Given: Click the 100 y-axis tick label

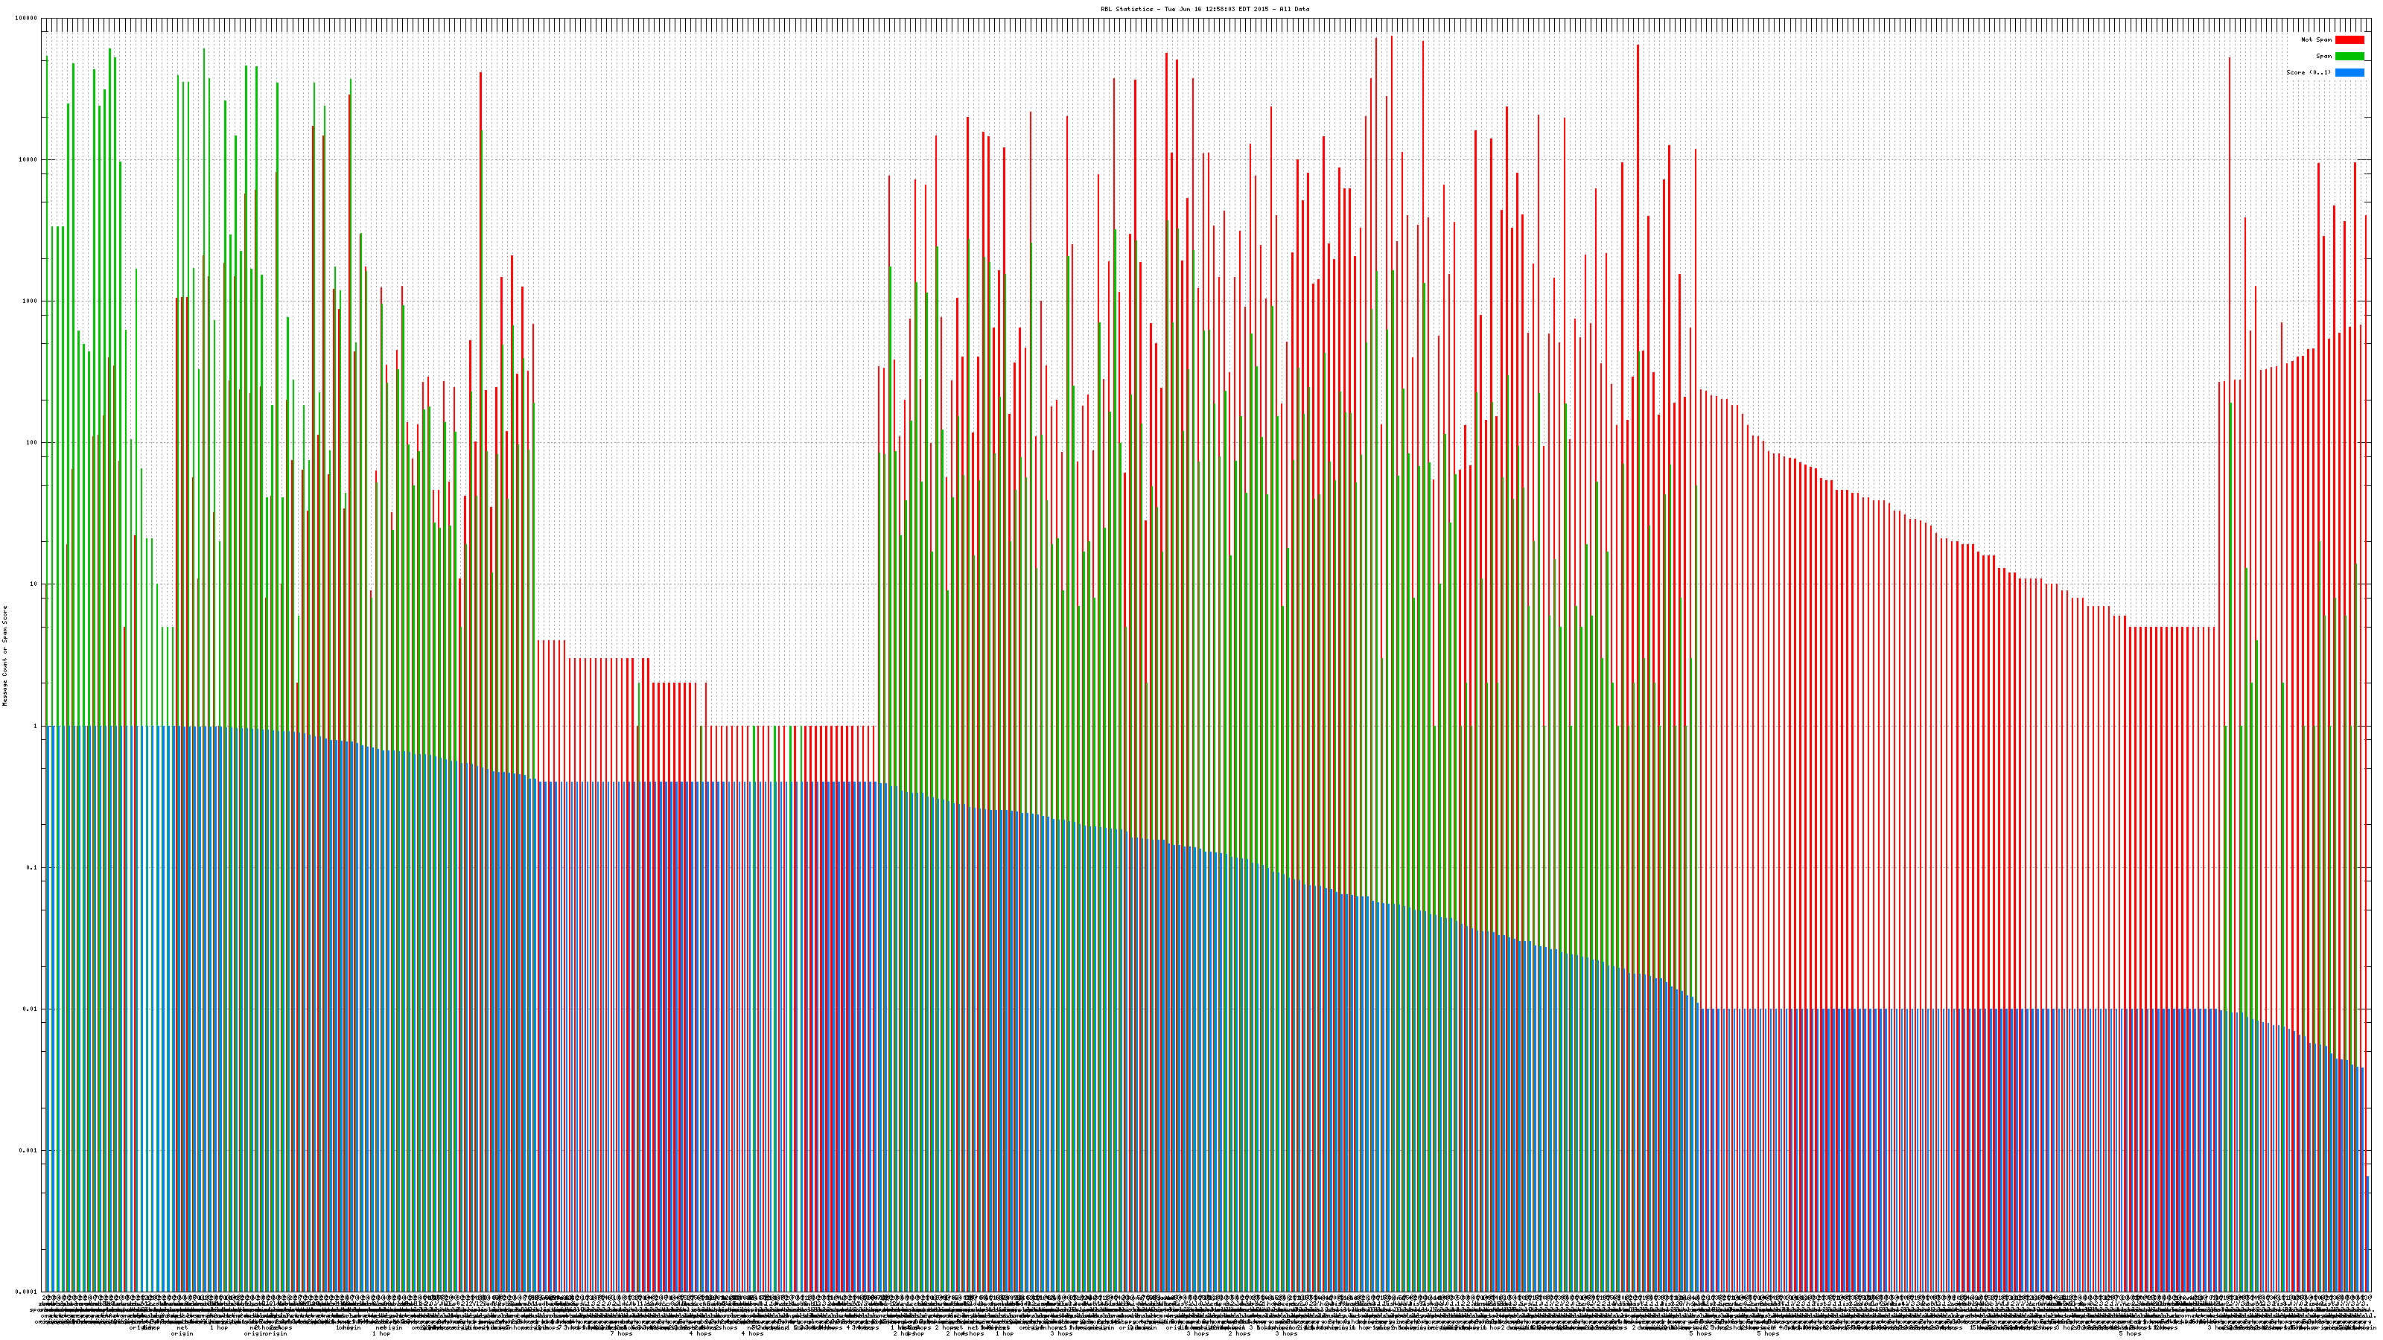Looking at the screenshot, I should 32,443.
